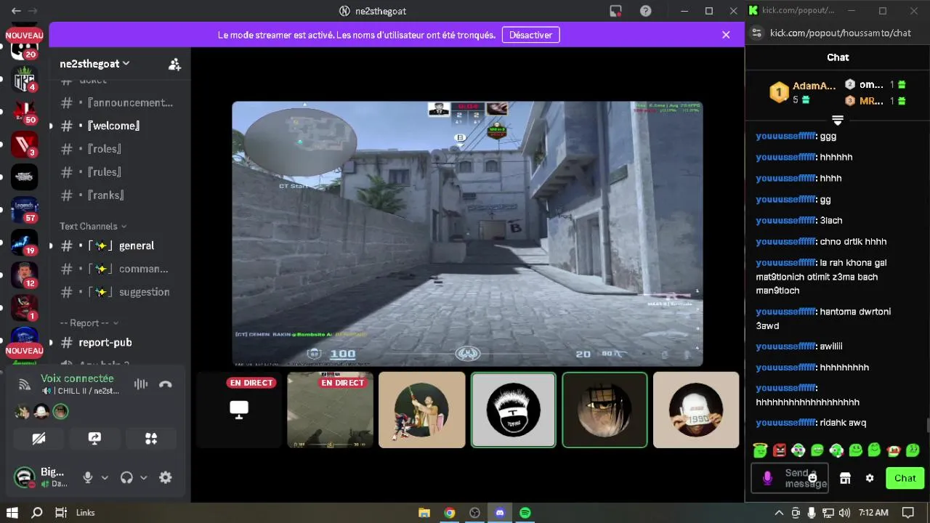This screenshot has height=523, width=930.
Task: Click the green Chat send button
Action: point(905,478)
